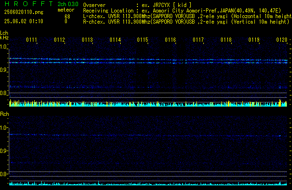292x190 pixels.
Task: Click the 'kHz' unit label
Action: (4, 38)
